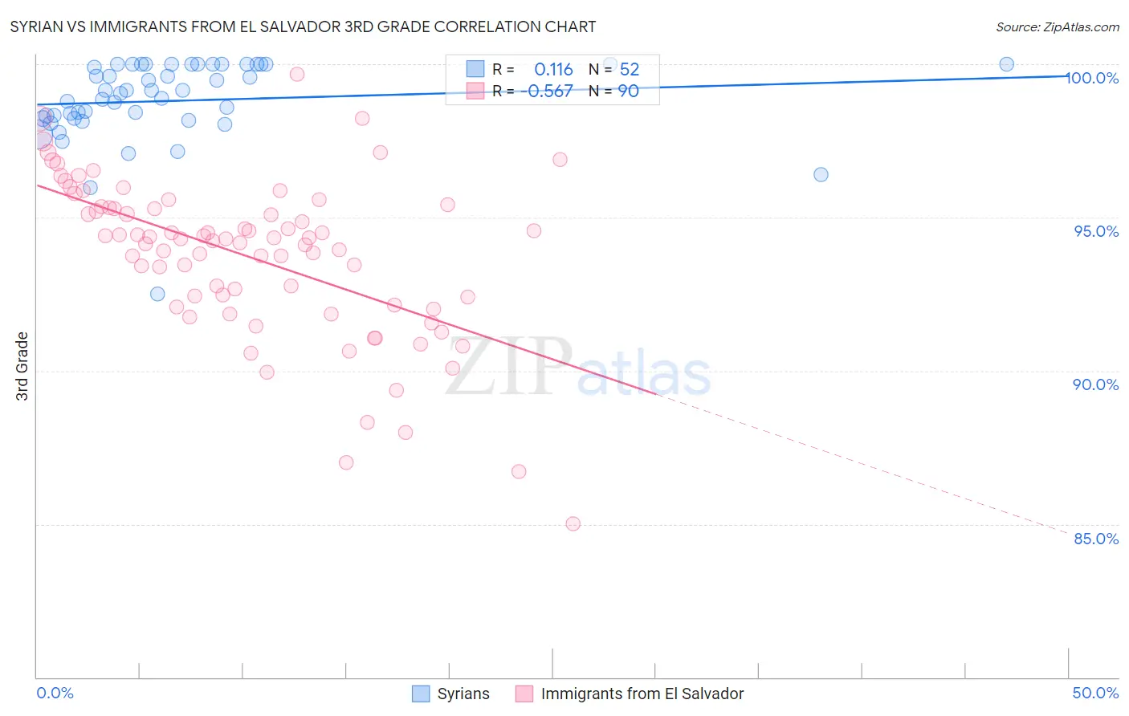Click the blue Syrians legend swatch
This screenshot has width=1129, height=716.
pos(421,694)
